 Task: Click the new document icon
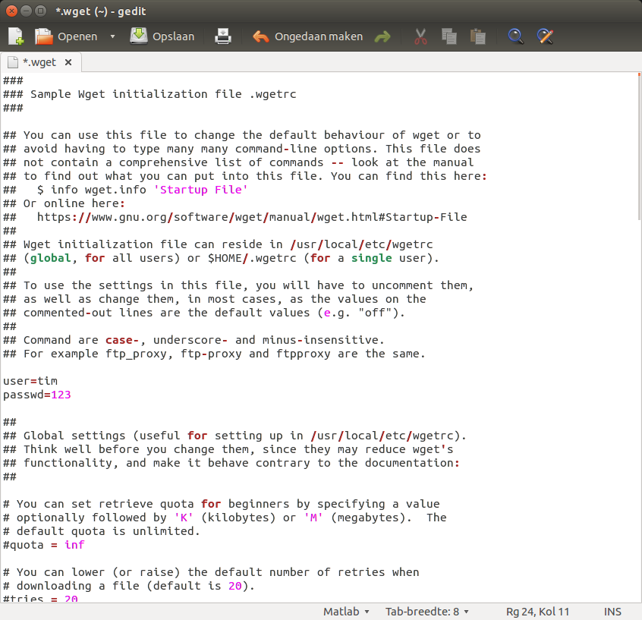point(16,36)
